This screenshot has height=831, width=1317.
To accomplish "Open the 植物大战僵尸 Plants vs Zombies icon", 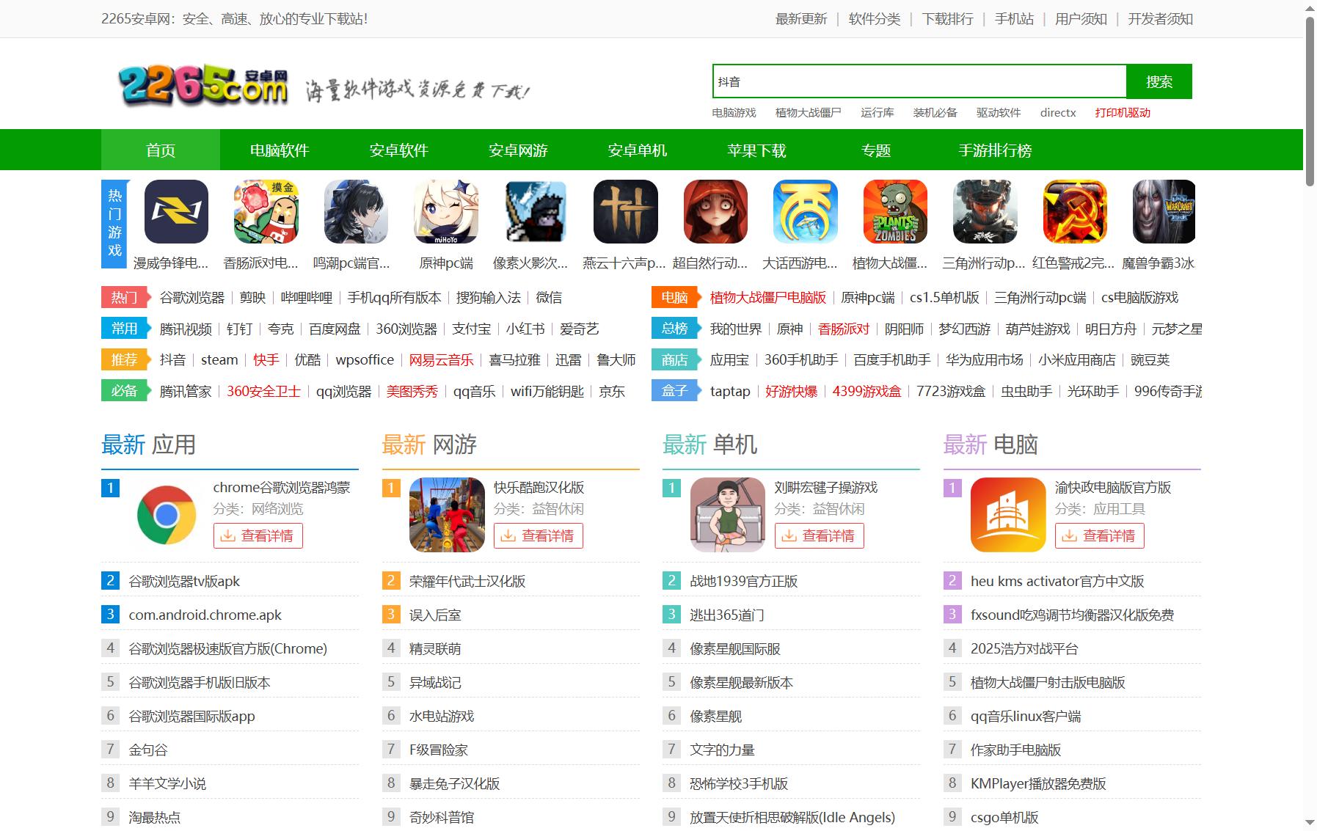I will 895,211.
